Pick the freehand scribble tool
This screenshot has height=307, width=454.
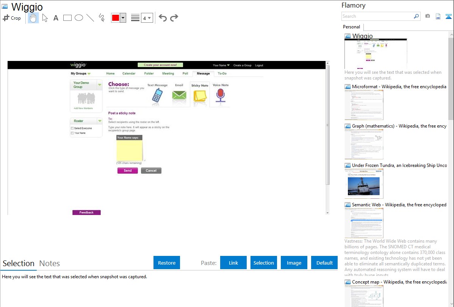[102, 18]
